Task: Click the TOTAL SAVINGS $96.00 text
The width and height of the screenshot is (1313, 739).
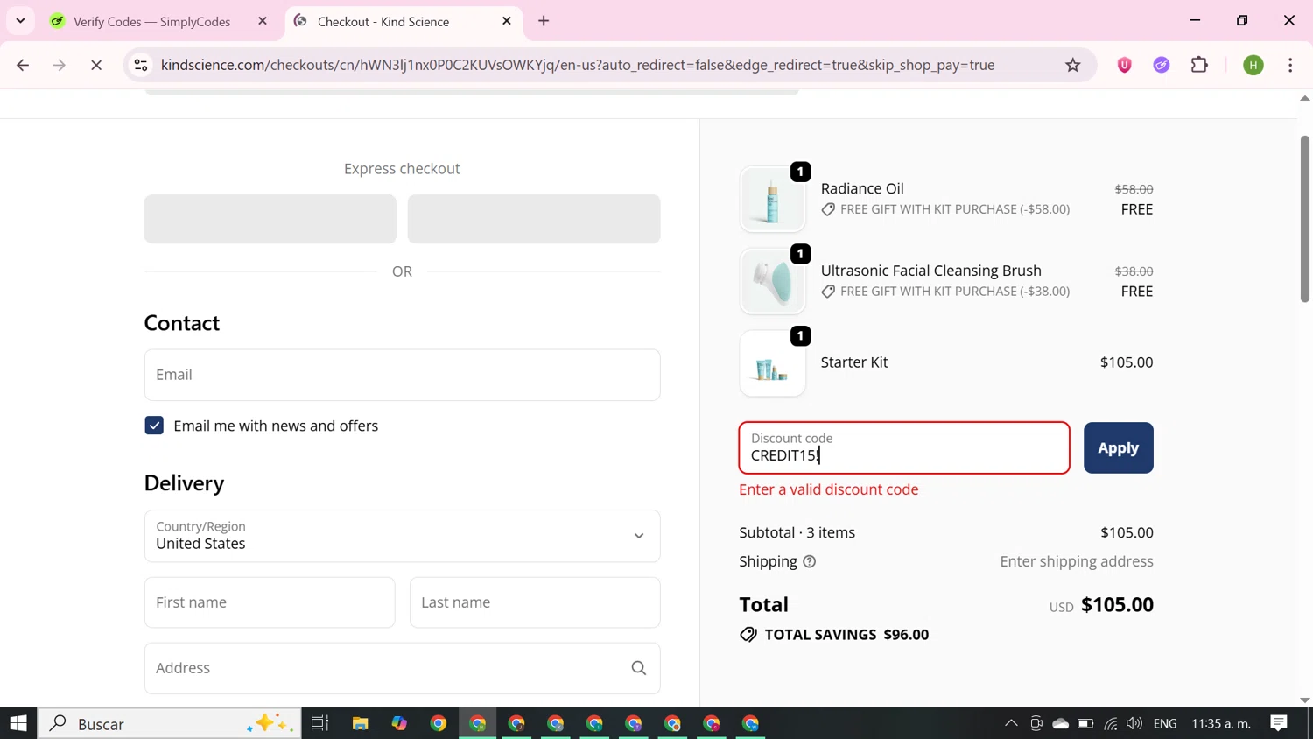Action: pos(846,635)
